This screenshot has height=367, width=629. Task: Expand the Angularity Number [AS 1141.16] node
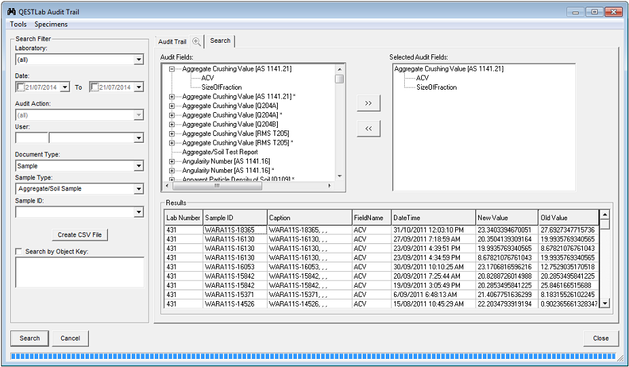pos(172,161)
